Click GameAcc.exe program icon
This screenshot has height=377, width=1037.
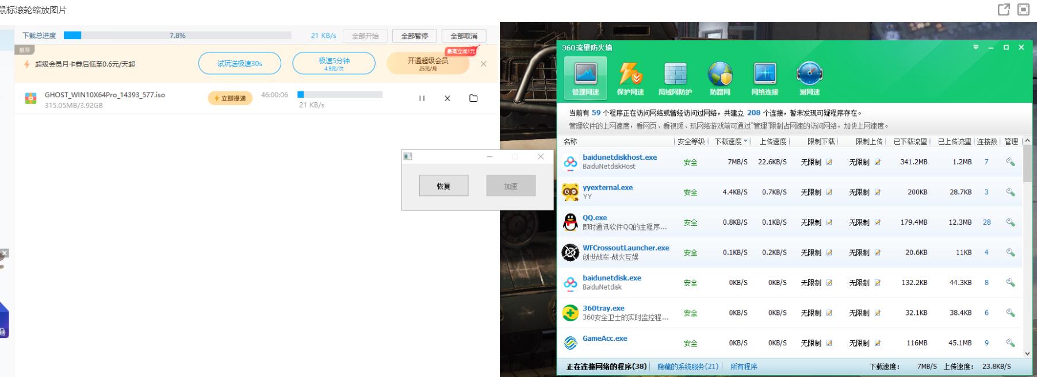(570, 343)
